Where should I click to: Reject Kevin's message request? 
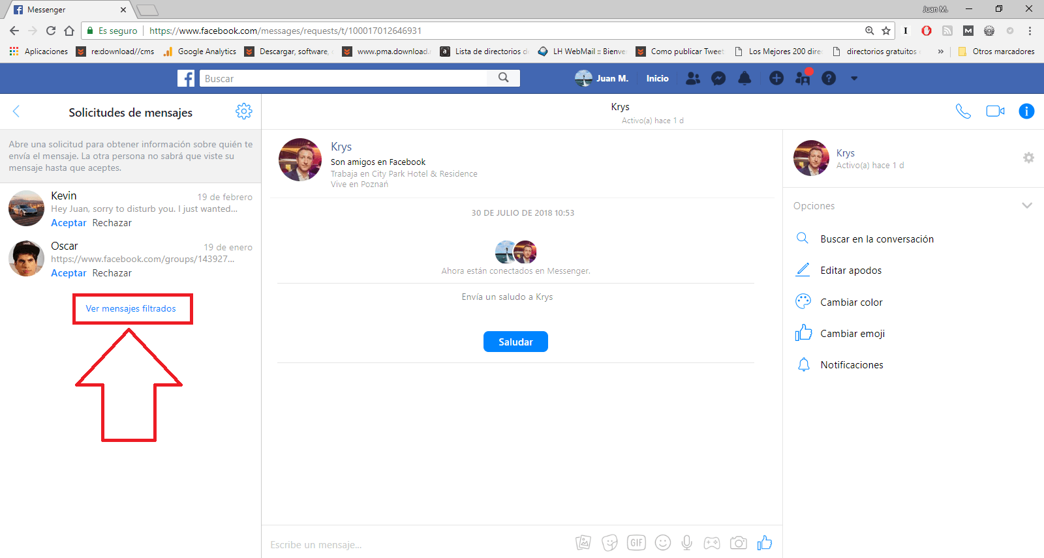pyautogui.click(x=112, y=223)
